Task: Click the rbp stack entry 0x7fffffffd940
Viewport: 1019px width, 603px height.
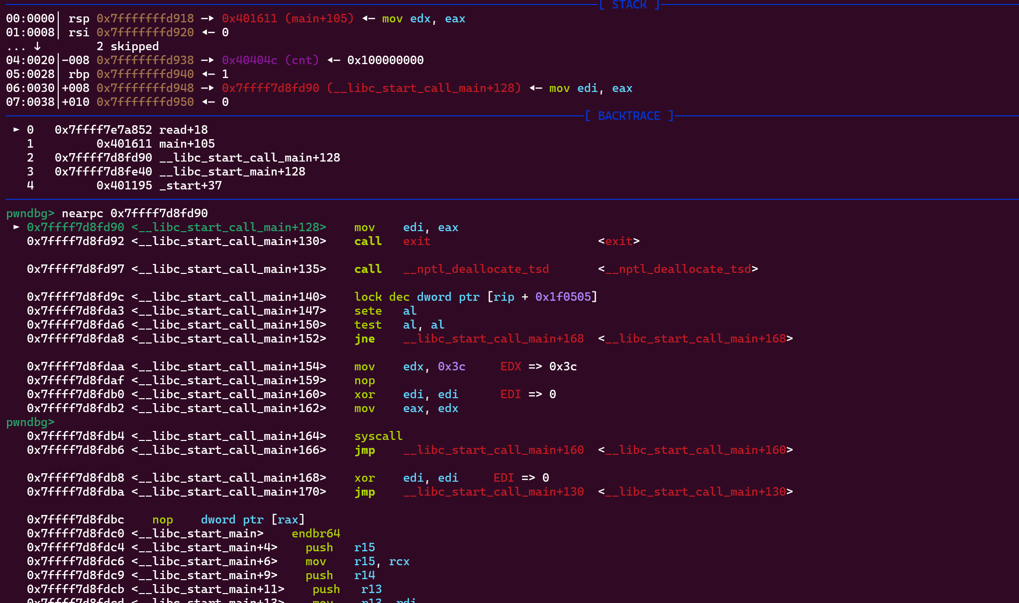Action: click(x=145, y=74)
